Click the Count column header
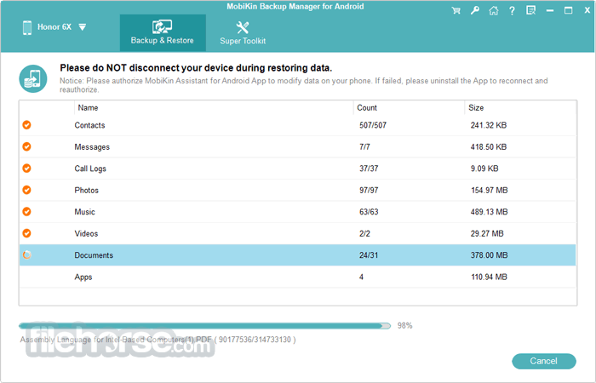Image resolution: width=596 pixels, height=383 pixels. click(367, 108)
